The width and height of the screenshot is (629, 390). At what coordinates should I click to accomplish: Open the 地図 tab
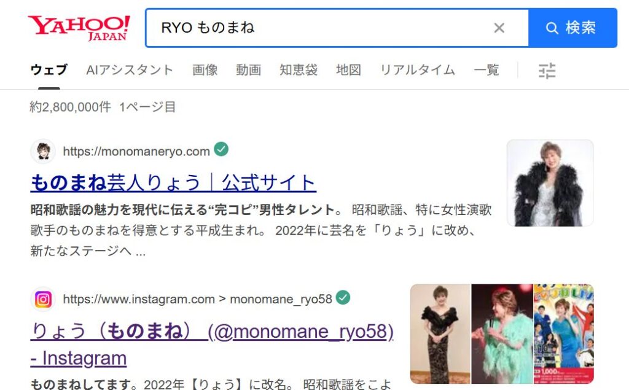pyautogui.click(x=349, y=70)
